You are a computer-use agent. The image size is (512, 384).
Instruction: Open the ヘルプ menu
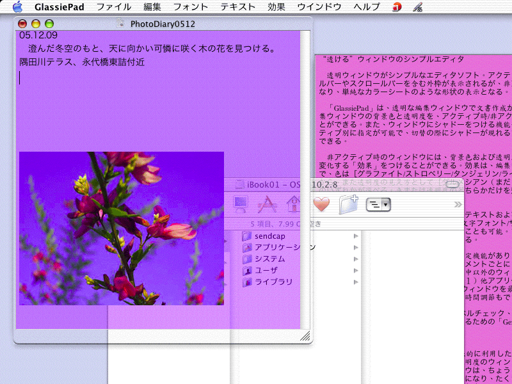click(x=367, y=7)
